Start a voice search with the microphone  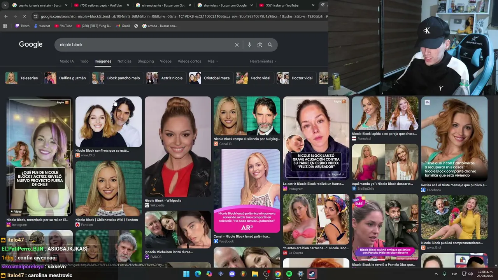point(249,45)
